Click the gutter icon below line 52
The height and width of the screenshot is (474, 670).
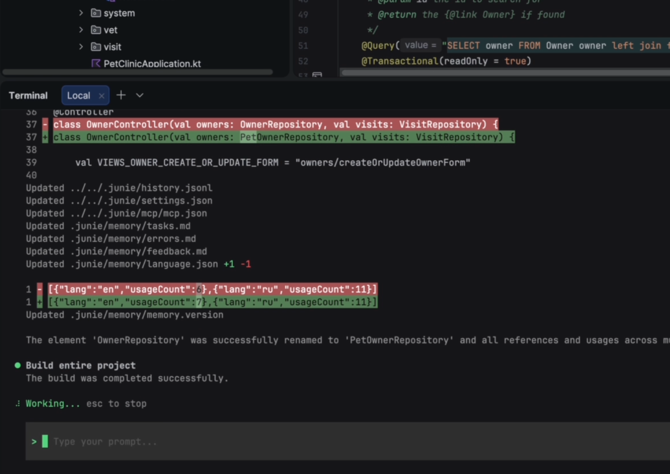tap(317, 75)
